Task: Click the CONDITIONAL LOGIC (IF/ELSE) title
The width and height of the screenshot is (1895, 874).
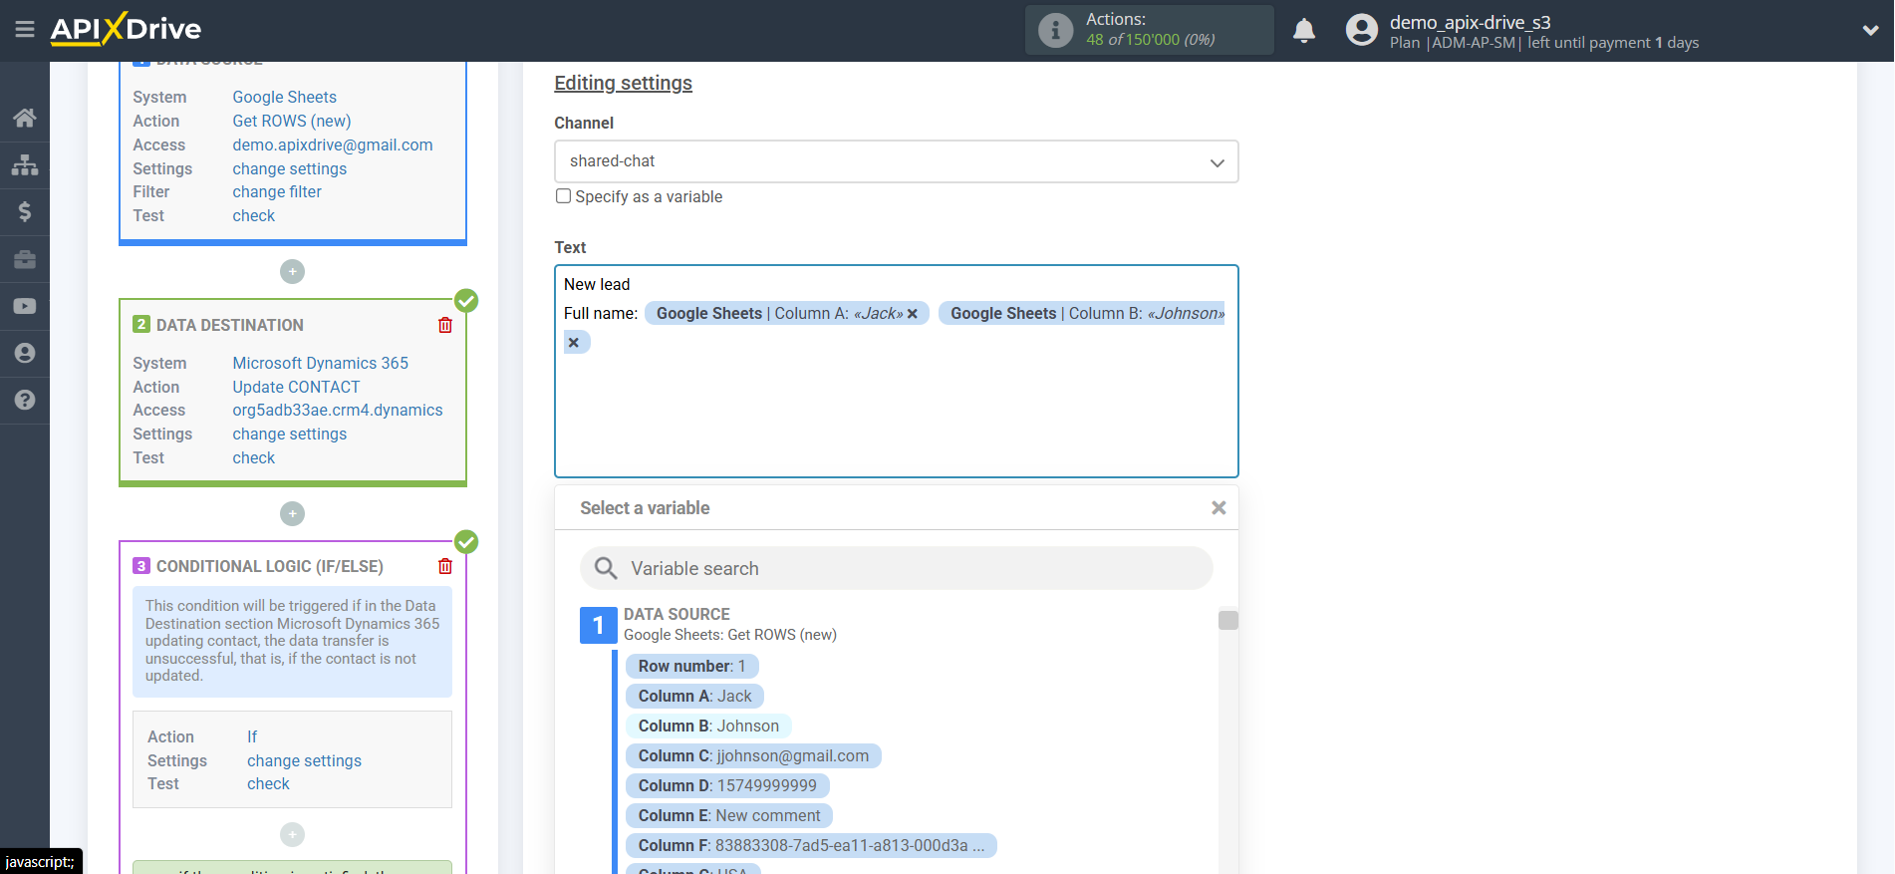Action: [269, 566]
